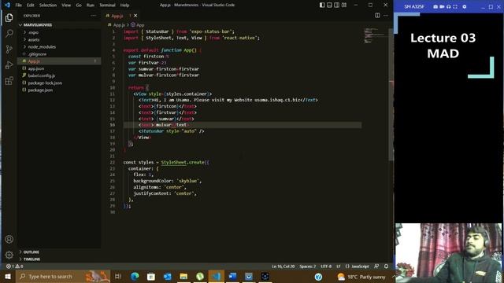
Task: Click the feedback icon in status bar
Action: (376, 266)
